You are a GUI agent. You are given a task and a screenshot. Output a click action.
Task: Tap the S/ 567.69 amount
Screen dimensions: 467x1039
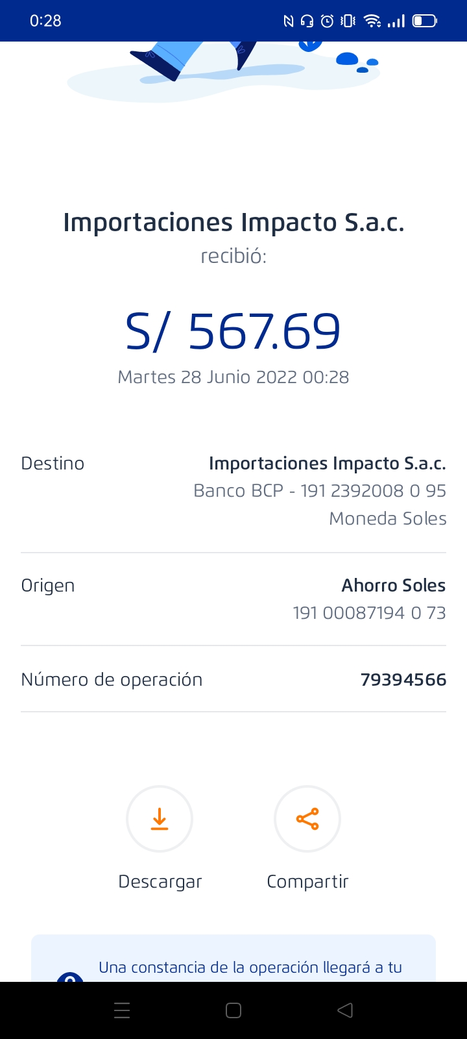233,331
